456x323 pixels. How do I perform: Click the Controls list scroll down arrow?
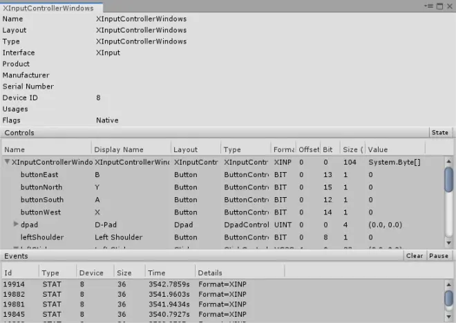(x=448, y=243)
